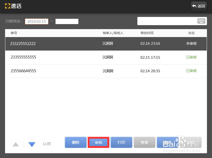
Task: Click modification time 02.14 20:35
Action: click(x=150, y=71)
